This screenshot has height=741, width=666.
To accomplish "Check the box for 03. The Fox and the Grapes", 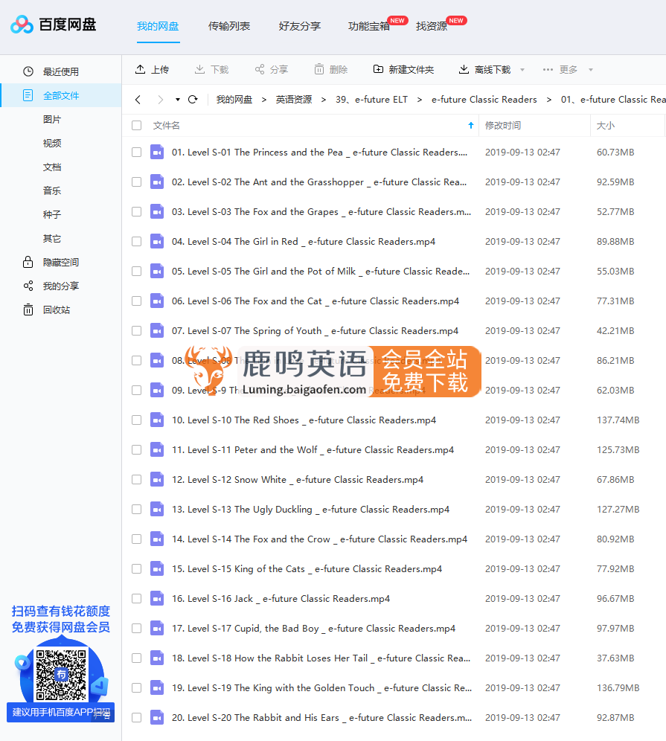I will [137, 212].
